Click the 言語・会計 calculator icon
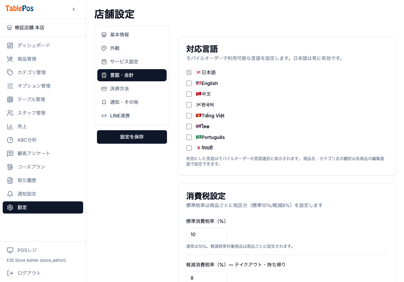The height and width of the screenshot is (282, 404). point(104,75)
